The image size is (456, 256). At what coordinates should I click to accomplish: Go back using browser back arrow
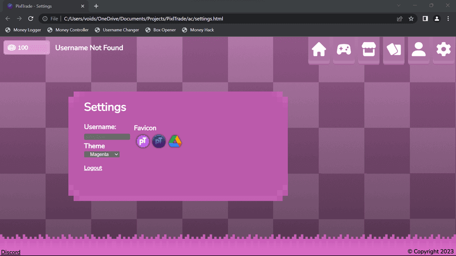(x=8, y=19)
